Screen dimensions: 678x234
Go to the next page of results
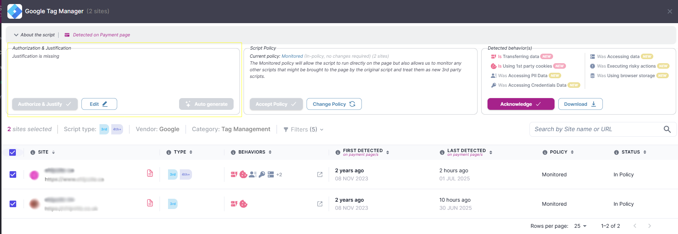point(650,226)
